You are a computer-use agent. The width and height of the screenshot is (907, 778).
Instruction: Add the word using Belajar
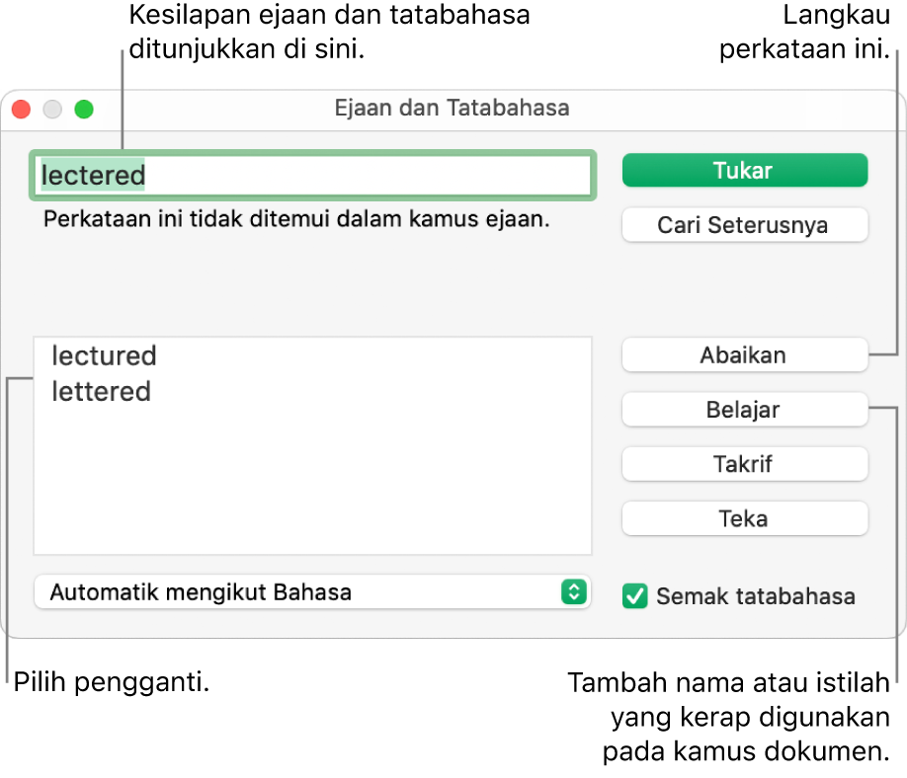point(744,410)
